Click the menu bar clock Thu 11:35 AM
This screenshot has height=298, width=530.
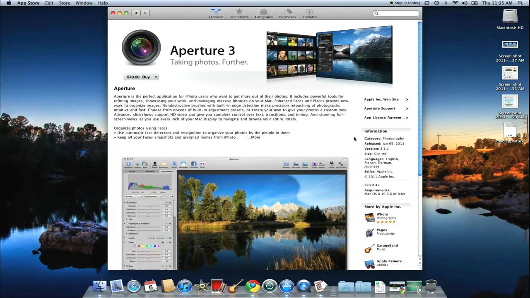pyautogui.click(x=497, y=3)
